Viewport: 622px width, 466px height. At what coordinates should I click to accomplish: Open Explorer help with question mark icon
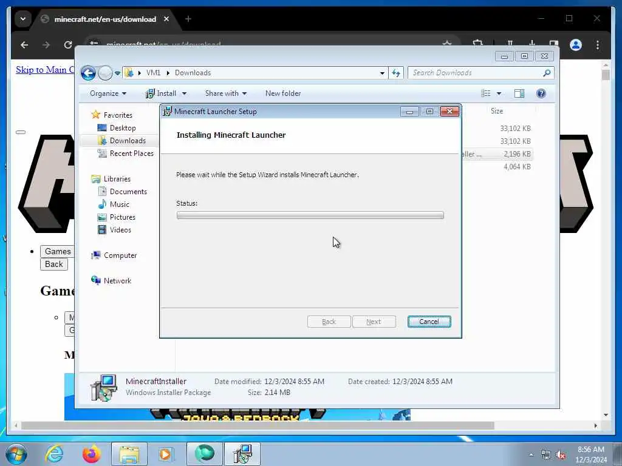click(541, 93)
